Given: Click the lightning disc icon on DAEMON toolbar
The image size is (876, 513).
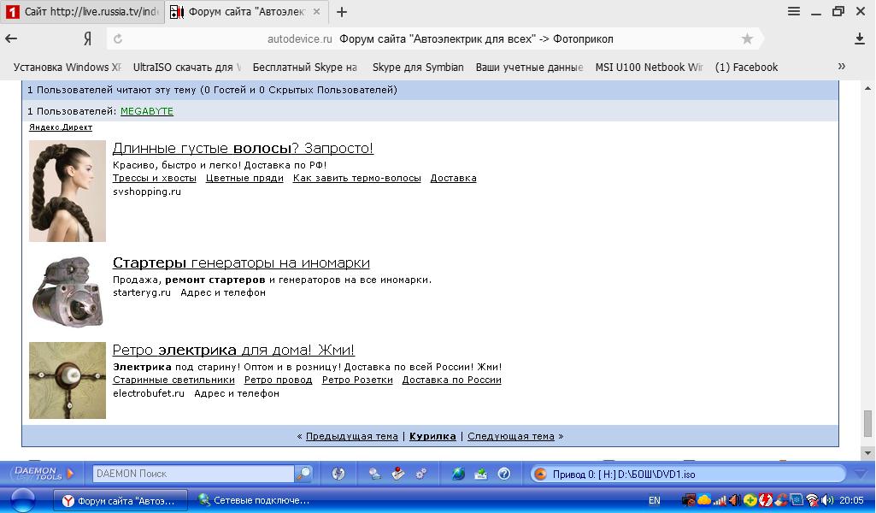Looking at the screenshot, I should [x=338, y=474].
